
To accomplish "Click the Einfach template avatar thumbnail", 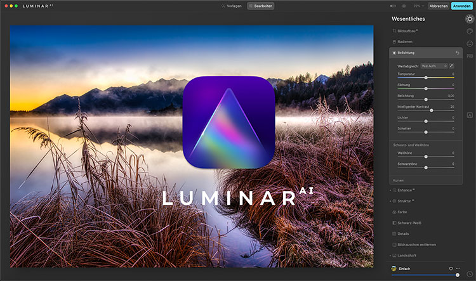I will [x=393, y=268].
